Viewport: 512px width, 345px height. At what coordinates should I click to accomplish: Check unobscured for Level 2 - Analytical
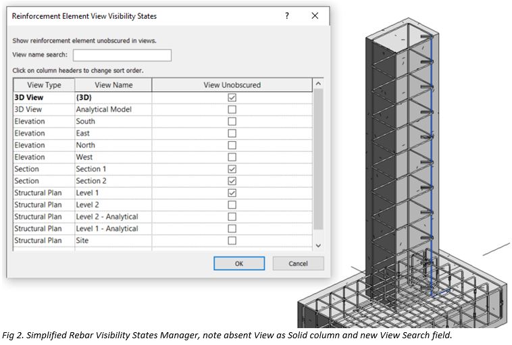(232, 217)
